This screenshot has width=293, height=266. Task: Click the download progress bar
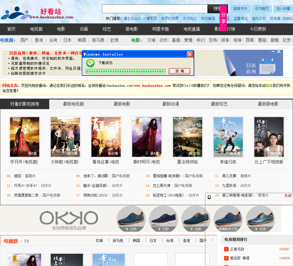point(126,71)
